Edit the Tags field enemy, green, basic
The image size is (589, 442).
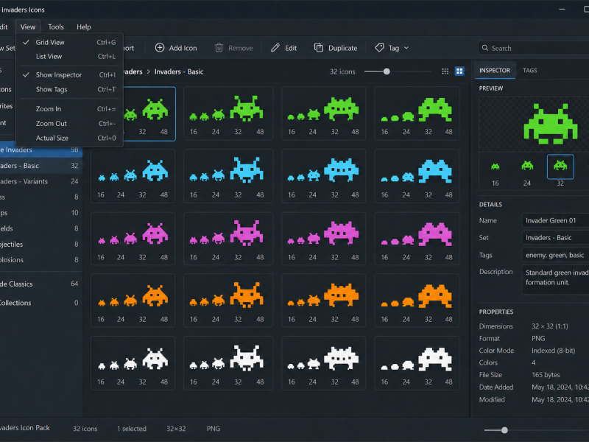coord(556,255)
